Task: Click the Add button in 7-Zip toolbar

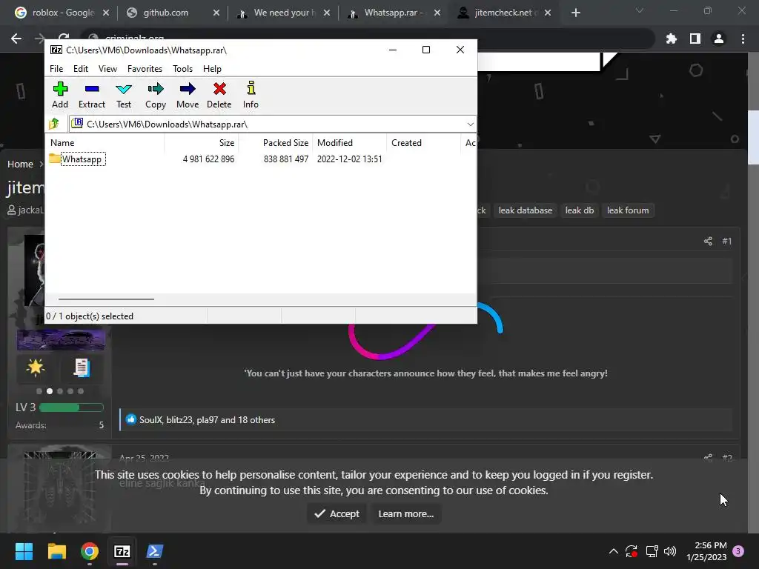Action: pyautogui.click(x=60, y=96)
